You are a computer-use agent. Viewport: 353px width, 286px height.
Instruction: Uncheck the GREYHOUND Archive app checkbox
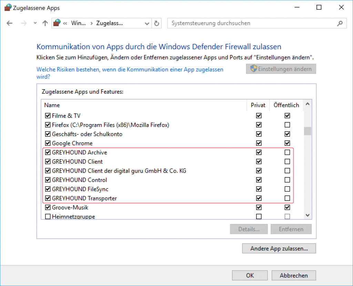(48, 152)
